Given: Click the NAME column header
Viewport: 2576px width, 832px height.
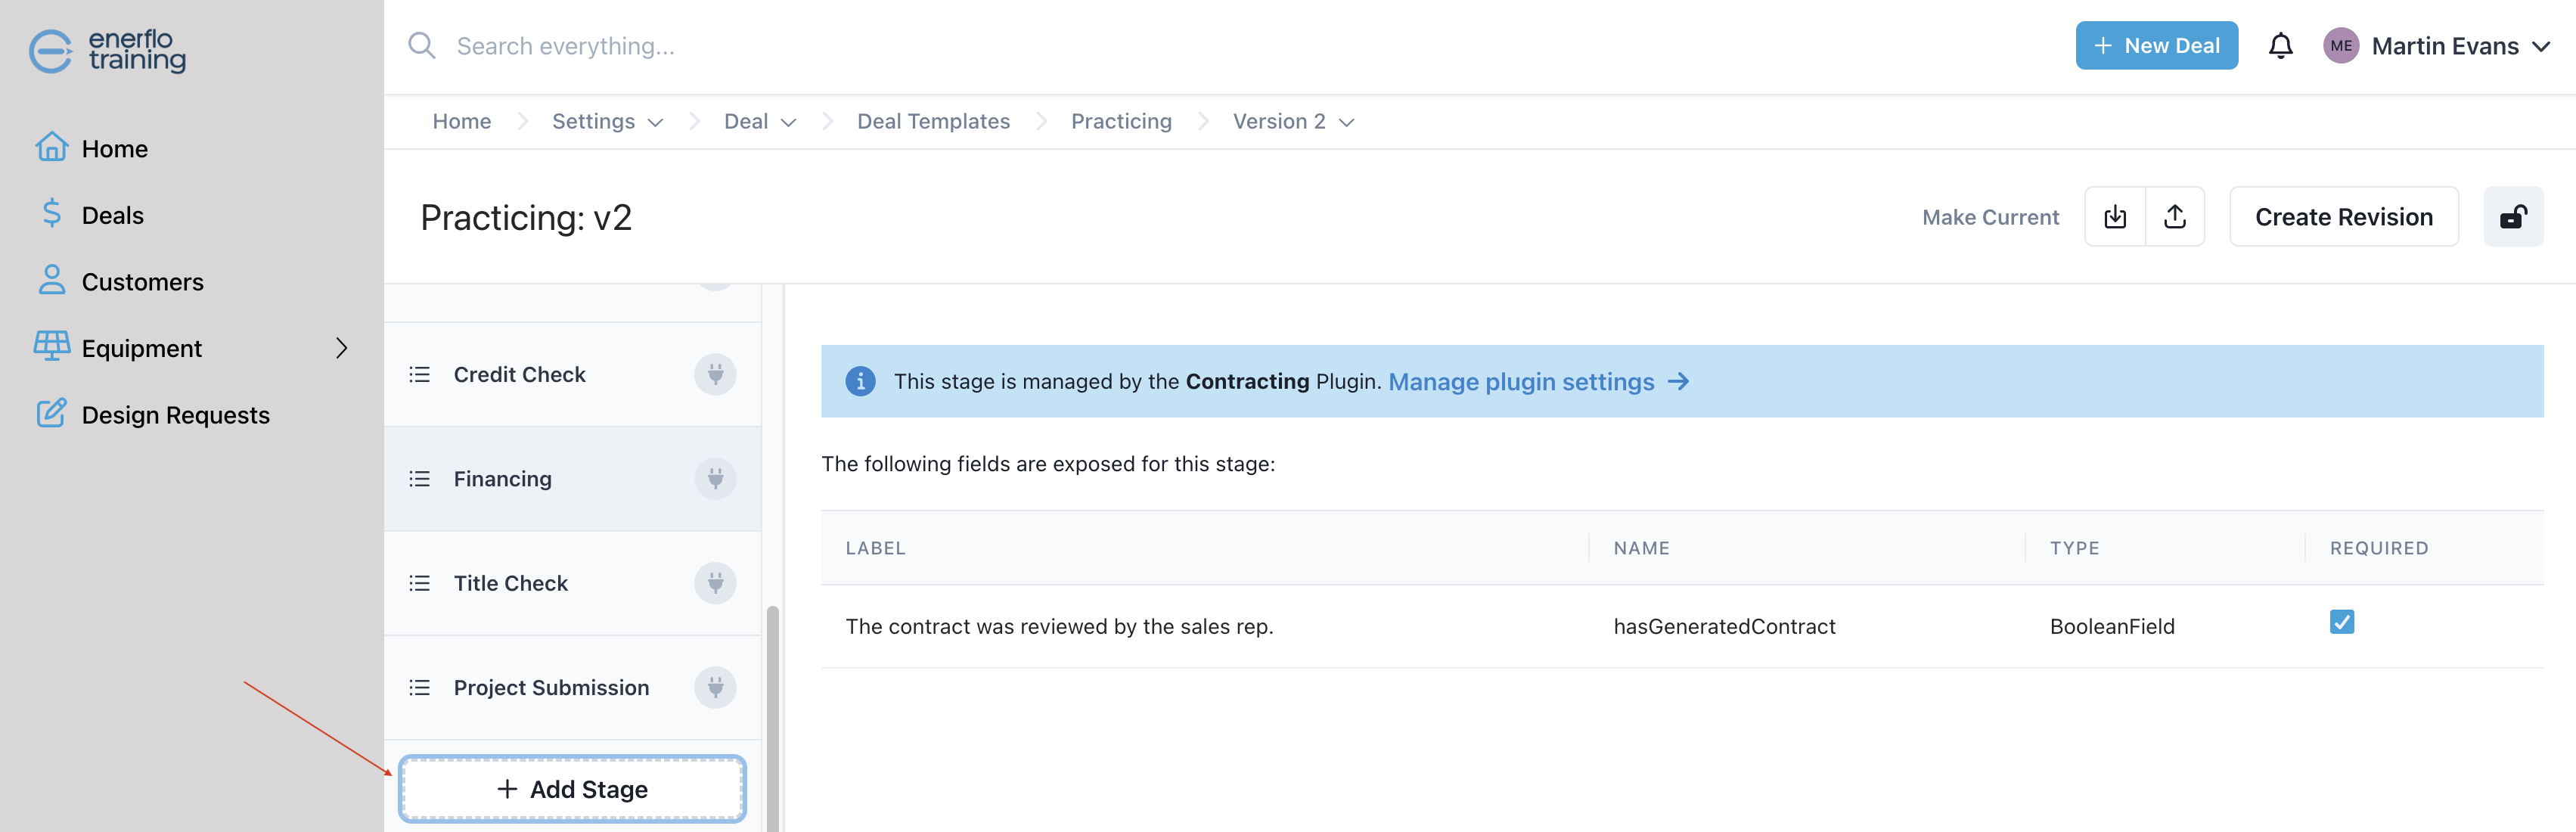Looking at the screenshot, I should coord(1641,548).
